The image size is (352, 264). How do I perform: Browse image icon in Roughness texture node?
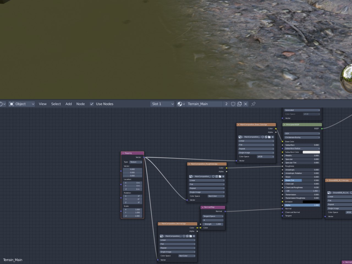coord(191,176)
